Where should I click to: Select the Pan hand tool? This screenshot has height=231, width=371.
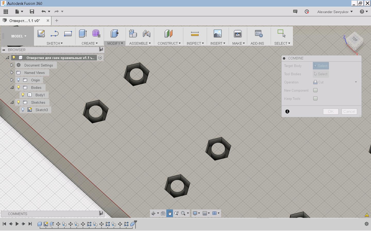pyautogui.click(x=170, y=213)
